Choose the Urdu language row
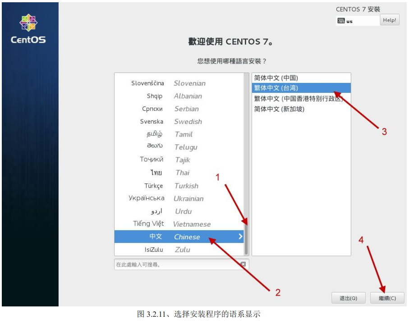 (x=179, y=211)
